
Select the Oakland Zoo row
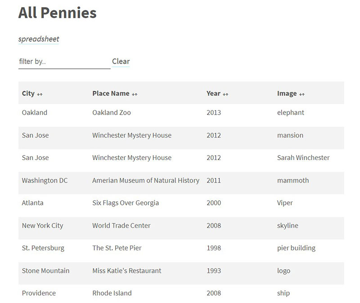111,112
